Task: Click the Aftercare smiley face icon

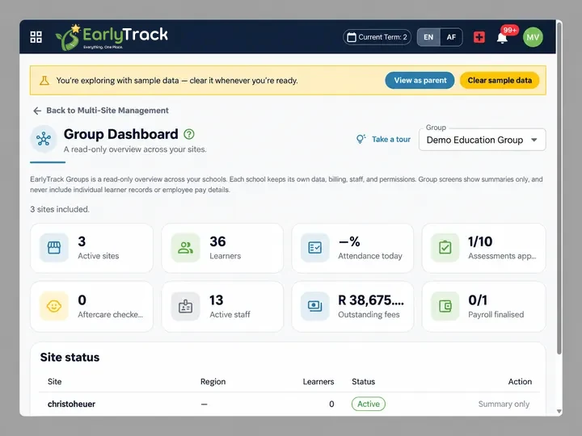Action: tap(54, 306)
